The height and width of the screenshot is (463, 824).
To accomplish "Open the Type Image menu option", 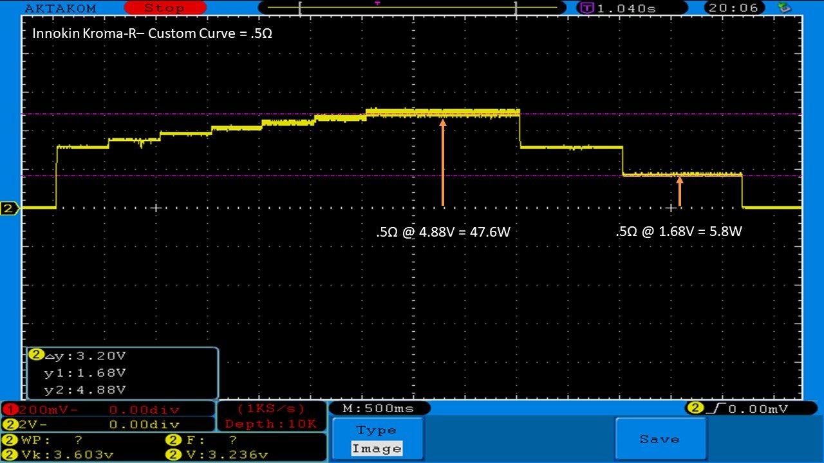I will point(377,439).
